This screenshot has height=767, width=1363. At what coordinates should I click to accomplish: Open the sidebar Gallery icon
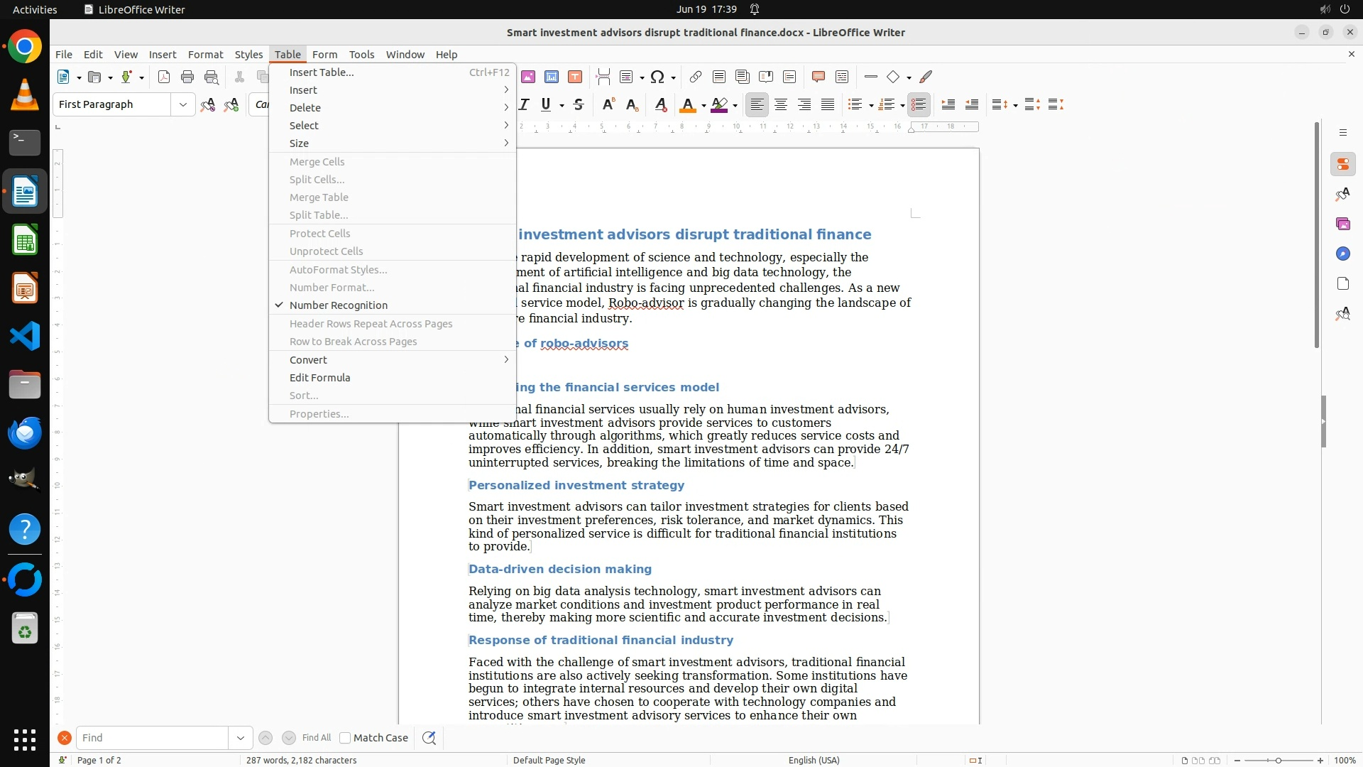click(1342, 224)
